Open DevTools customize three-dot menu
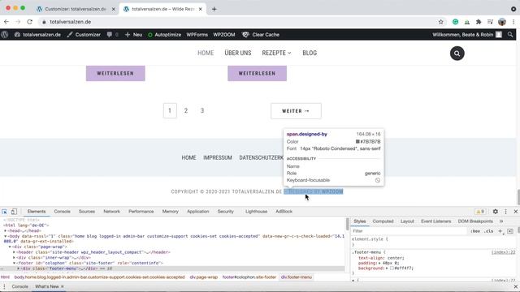This screenshot has width=520, height=292. [x=505, y=212]
